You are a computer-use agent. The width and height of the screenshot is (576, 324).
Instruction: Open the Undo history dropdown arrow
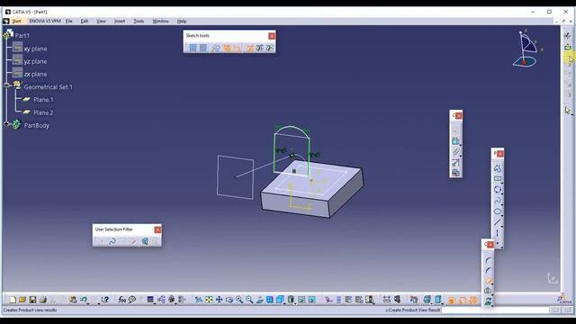(88, 303)
